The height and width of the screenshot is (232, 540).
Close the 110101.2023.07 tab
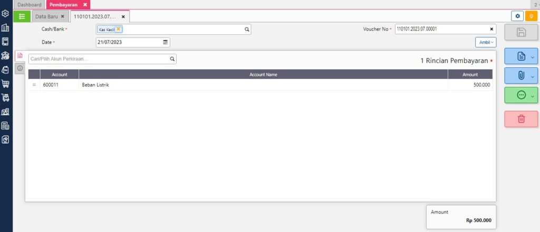(x=123, y=16)
